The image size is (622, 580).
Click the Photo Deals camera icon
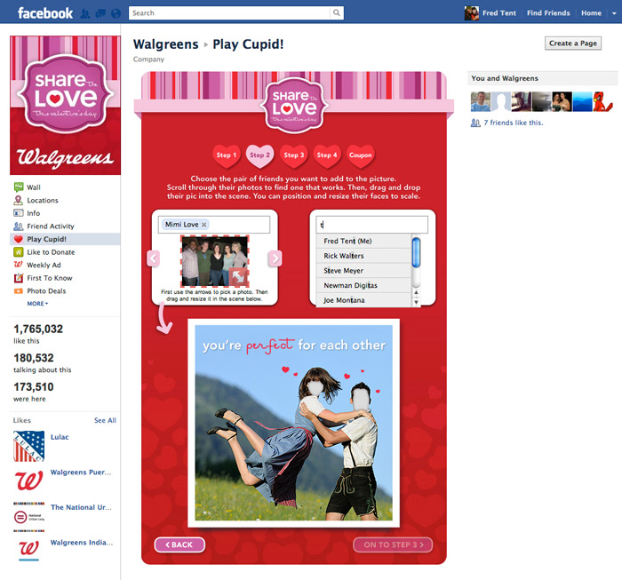coord(19,291)
